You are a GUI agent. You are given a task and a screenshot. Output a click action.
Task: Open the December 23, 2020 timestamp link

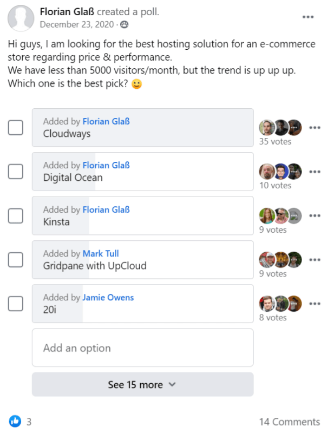pyautogui.click(x=77, y=24)
